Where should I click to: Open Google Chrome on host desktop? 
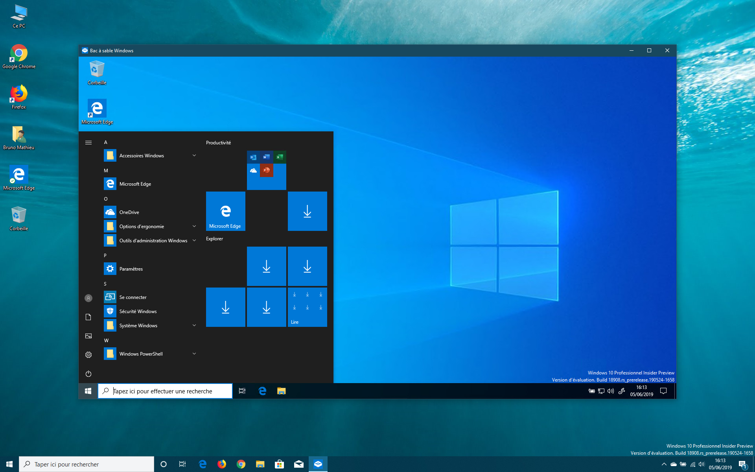19,57
